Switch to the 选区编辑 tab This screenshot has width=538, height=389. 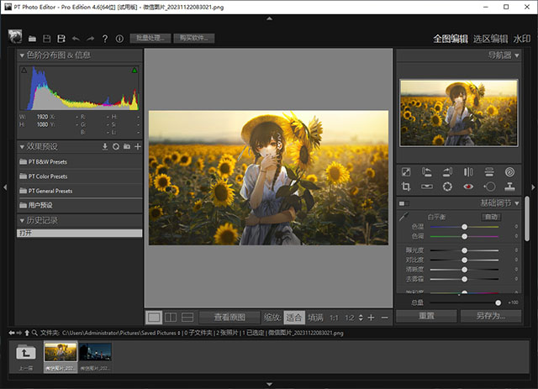point(491,39)
